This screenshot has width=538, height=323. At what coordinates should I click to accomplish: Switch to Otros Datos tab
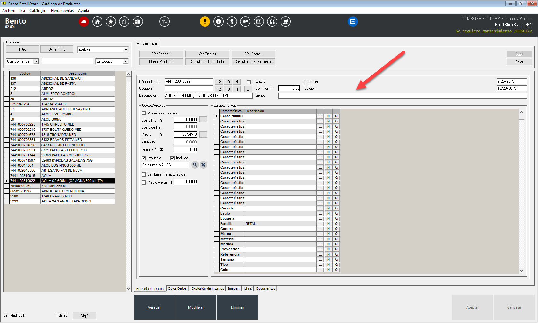pyautogui.click(x=177, y=288)
